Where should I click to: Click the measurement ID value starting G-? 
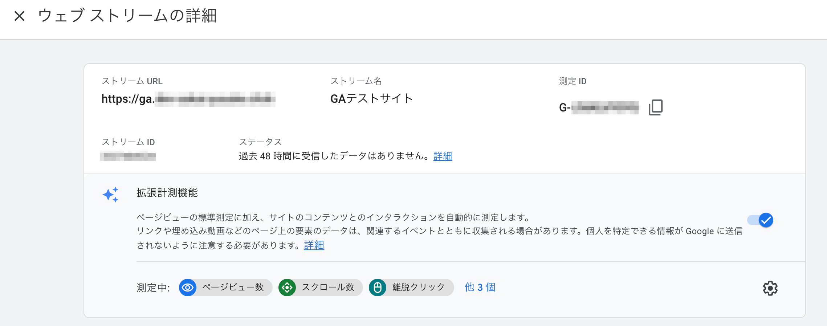[x=599, y=107]
